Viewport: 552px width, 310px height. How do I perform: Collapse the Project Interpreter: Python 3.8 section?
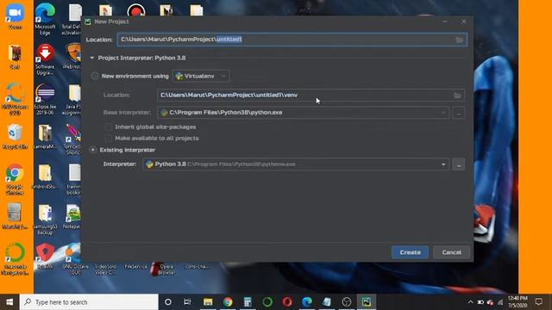click(x=92, y=58)
